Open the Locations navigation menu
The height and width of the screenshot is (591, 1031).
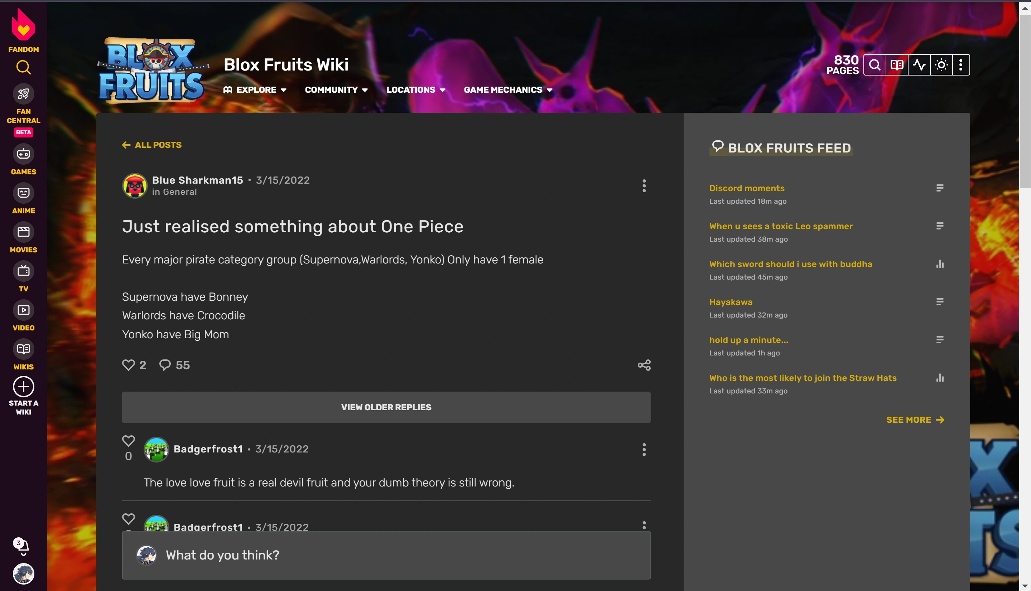[416, 90]
